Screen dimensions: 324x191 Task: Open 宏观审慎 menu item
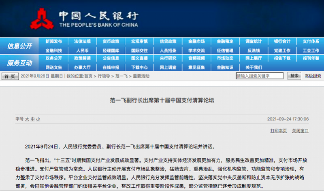click(x=139, y=41)
